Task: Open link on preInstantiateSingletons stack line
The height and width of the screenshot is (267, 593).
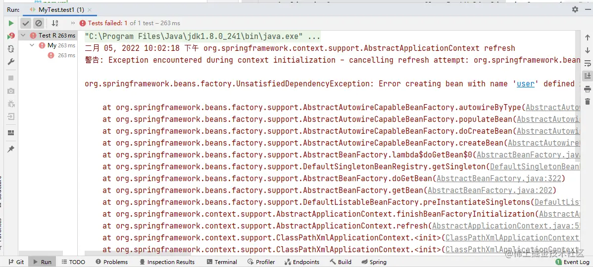Action: pyautogui.click(x=557, y=202)
